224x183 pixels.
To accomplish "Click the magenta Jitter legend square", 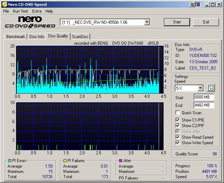I will click(121, 161).
